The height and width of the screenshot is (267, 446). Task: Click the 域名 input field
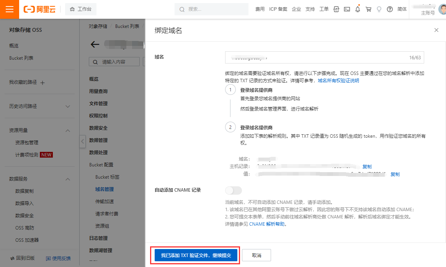click(314, 58)
